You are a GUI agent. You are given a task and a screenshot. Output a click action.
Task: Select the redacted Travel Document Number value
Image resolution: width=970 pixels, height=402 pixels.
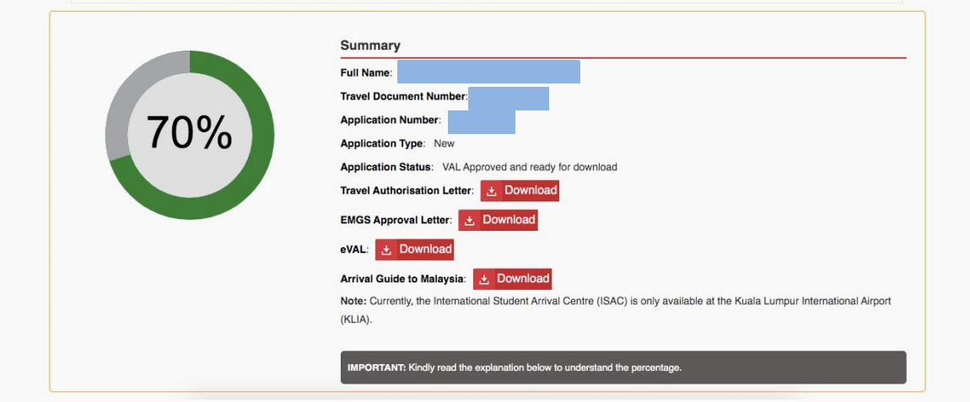click(509, 98)
